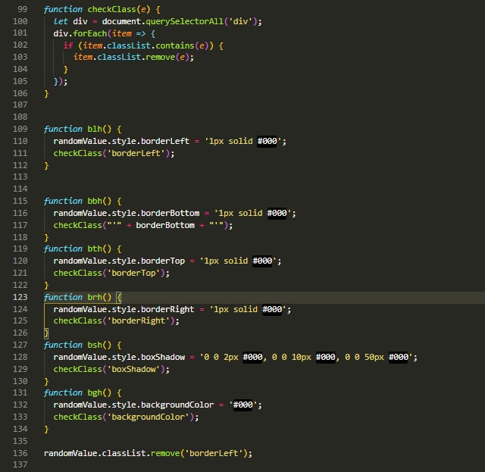Click 'boxShadow' string on line 129

pyautogui.click(x=133, y=369)
